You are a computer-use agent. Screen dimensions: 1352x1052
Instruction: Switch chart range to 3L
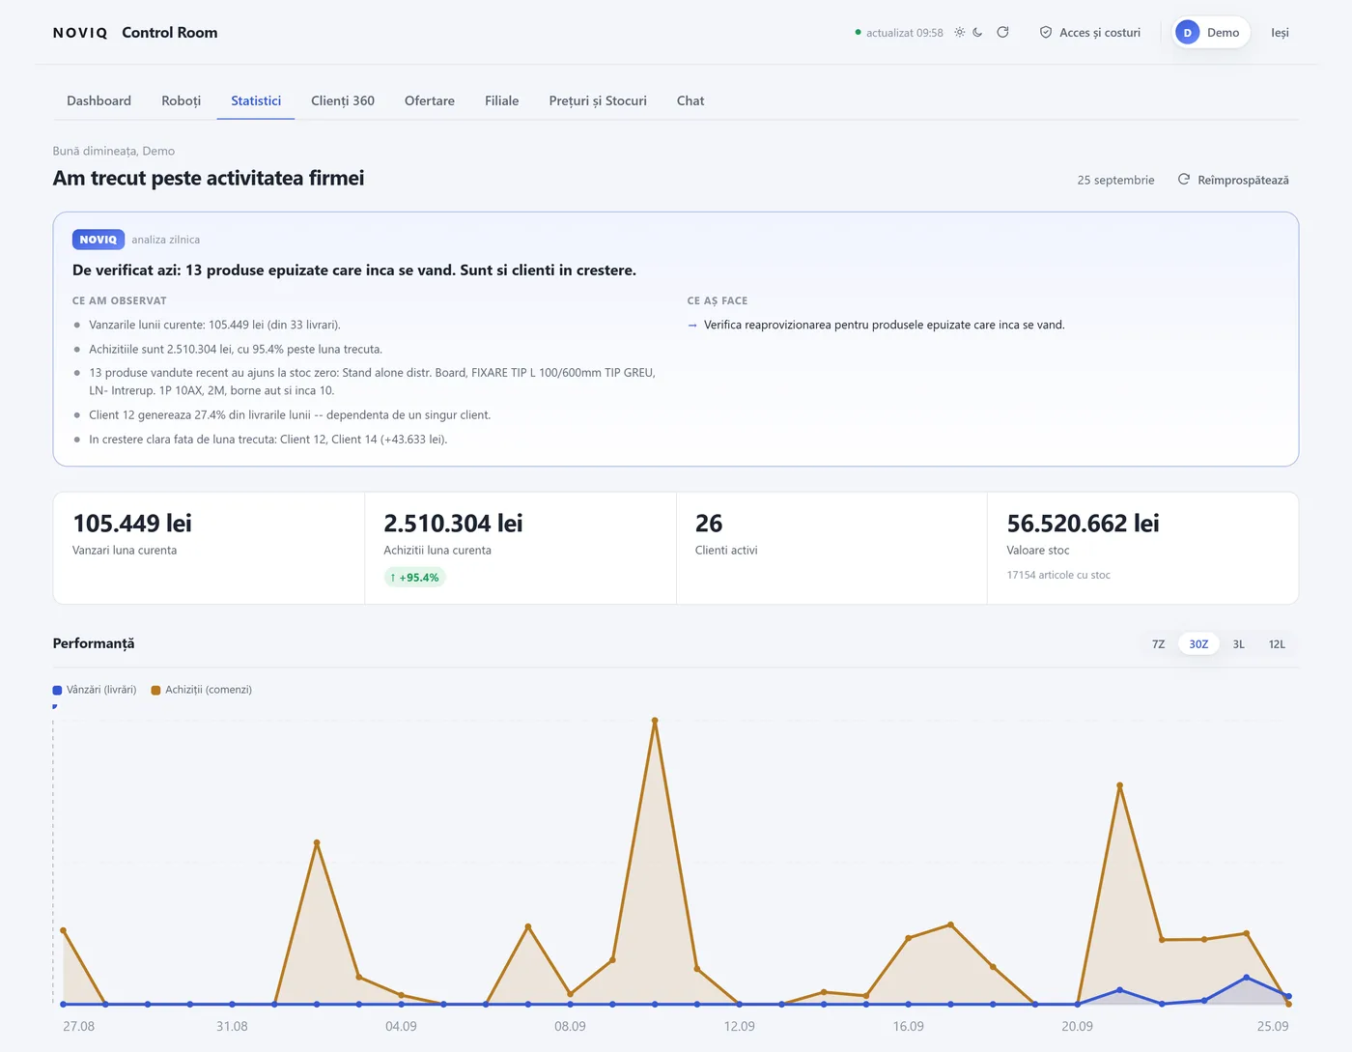click(1239, 644)
